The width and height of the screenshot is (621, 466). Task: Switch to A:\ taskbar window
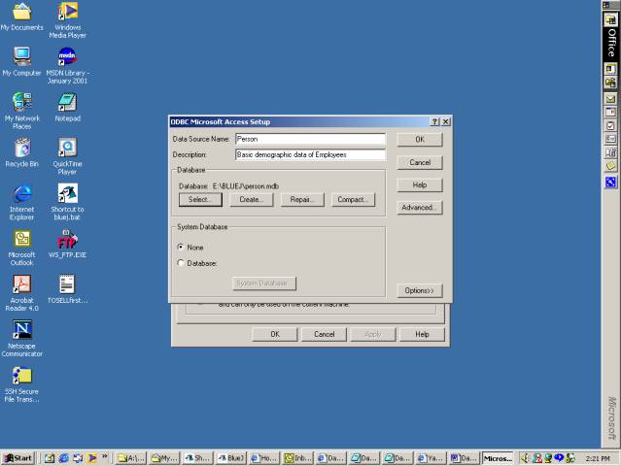tap(131, 458)
